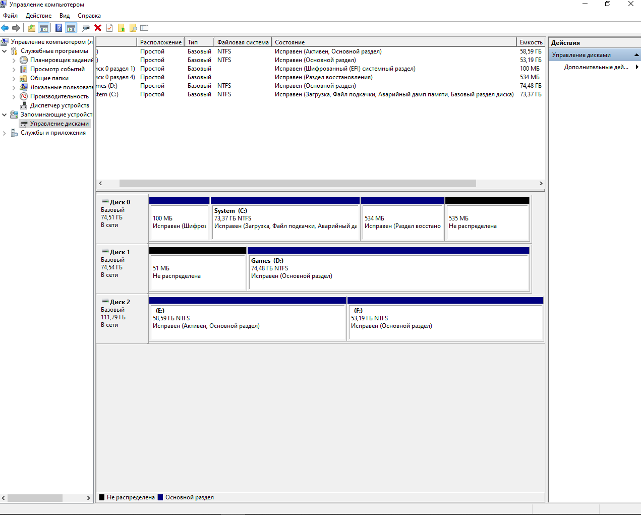Expand the Локальные пользователи node

click(x=14, y=87)
